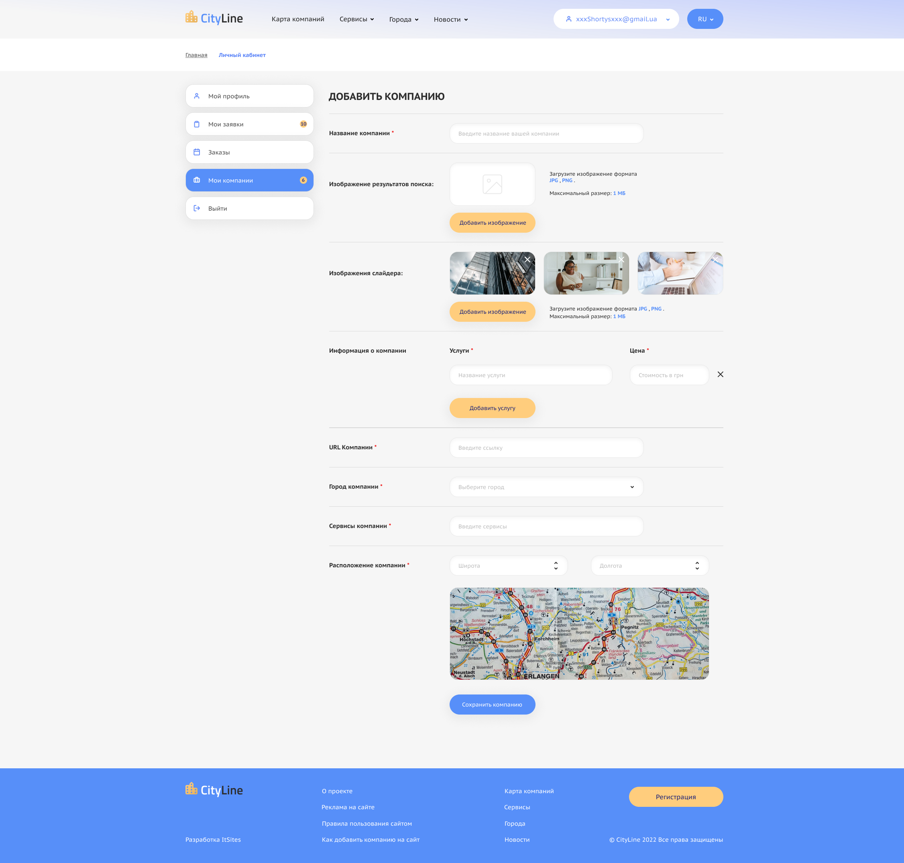Click the person icon in the email account field
This screenshot has height=863, width=904.
point(569,19)
